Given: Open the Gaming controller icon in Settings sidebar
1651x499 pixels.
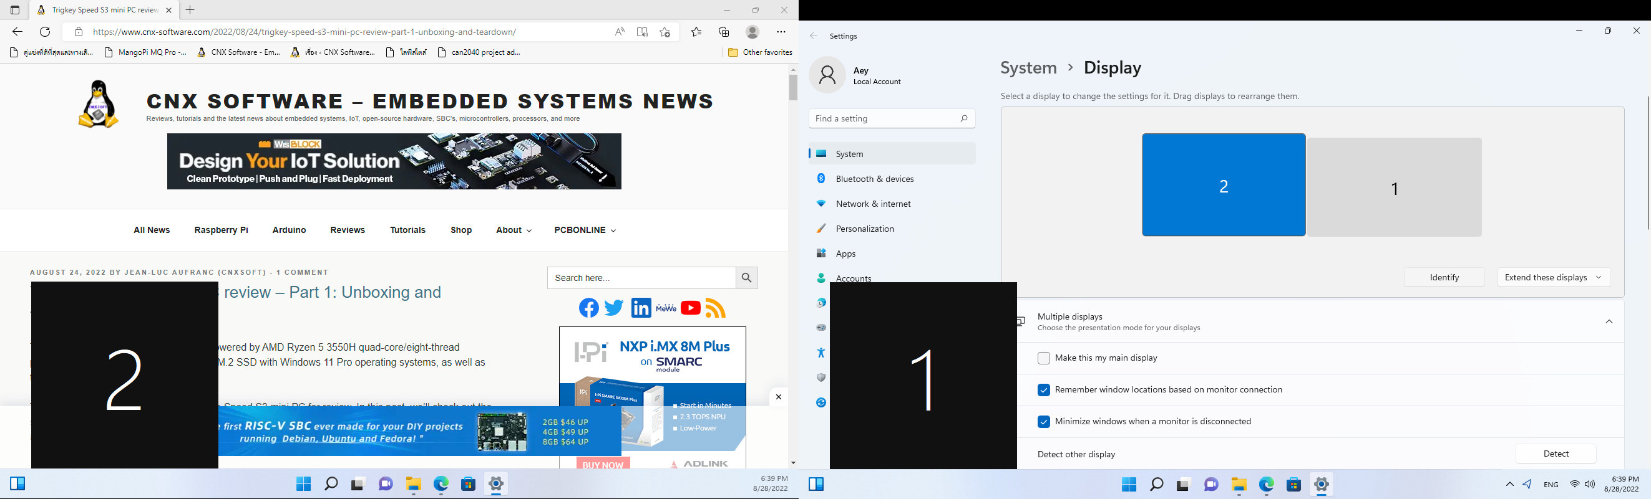Looking at the screenshot, I should [x=821, y=328].
